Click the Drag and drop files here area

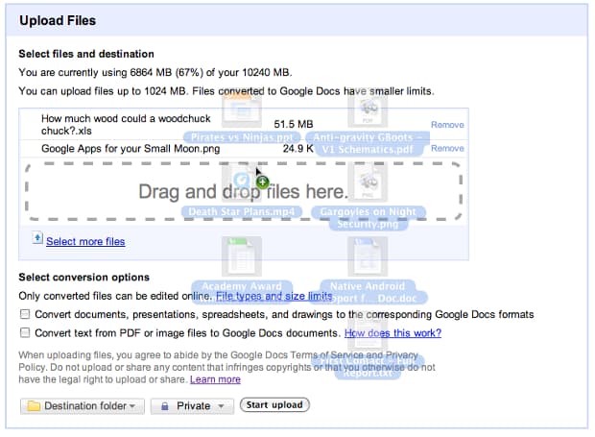pos(243,192)
